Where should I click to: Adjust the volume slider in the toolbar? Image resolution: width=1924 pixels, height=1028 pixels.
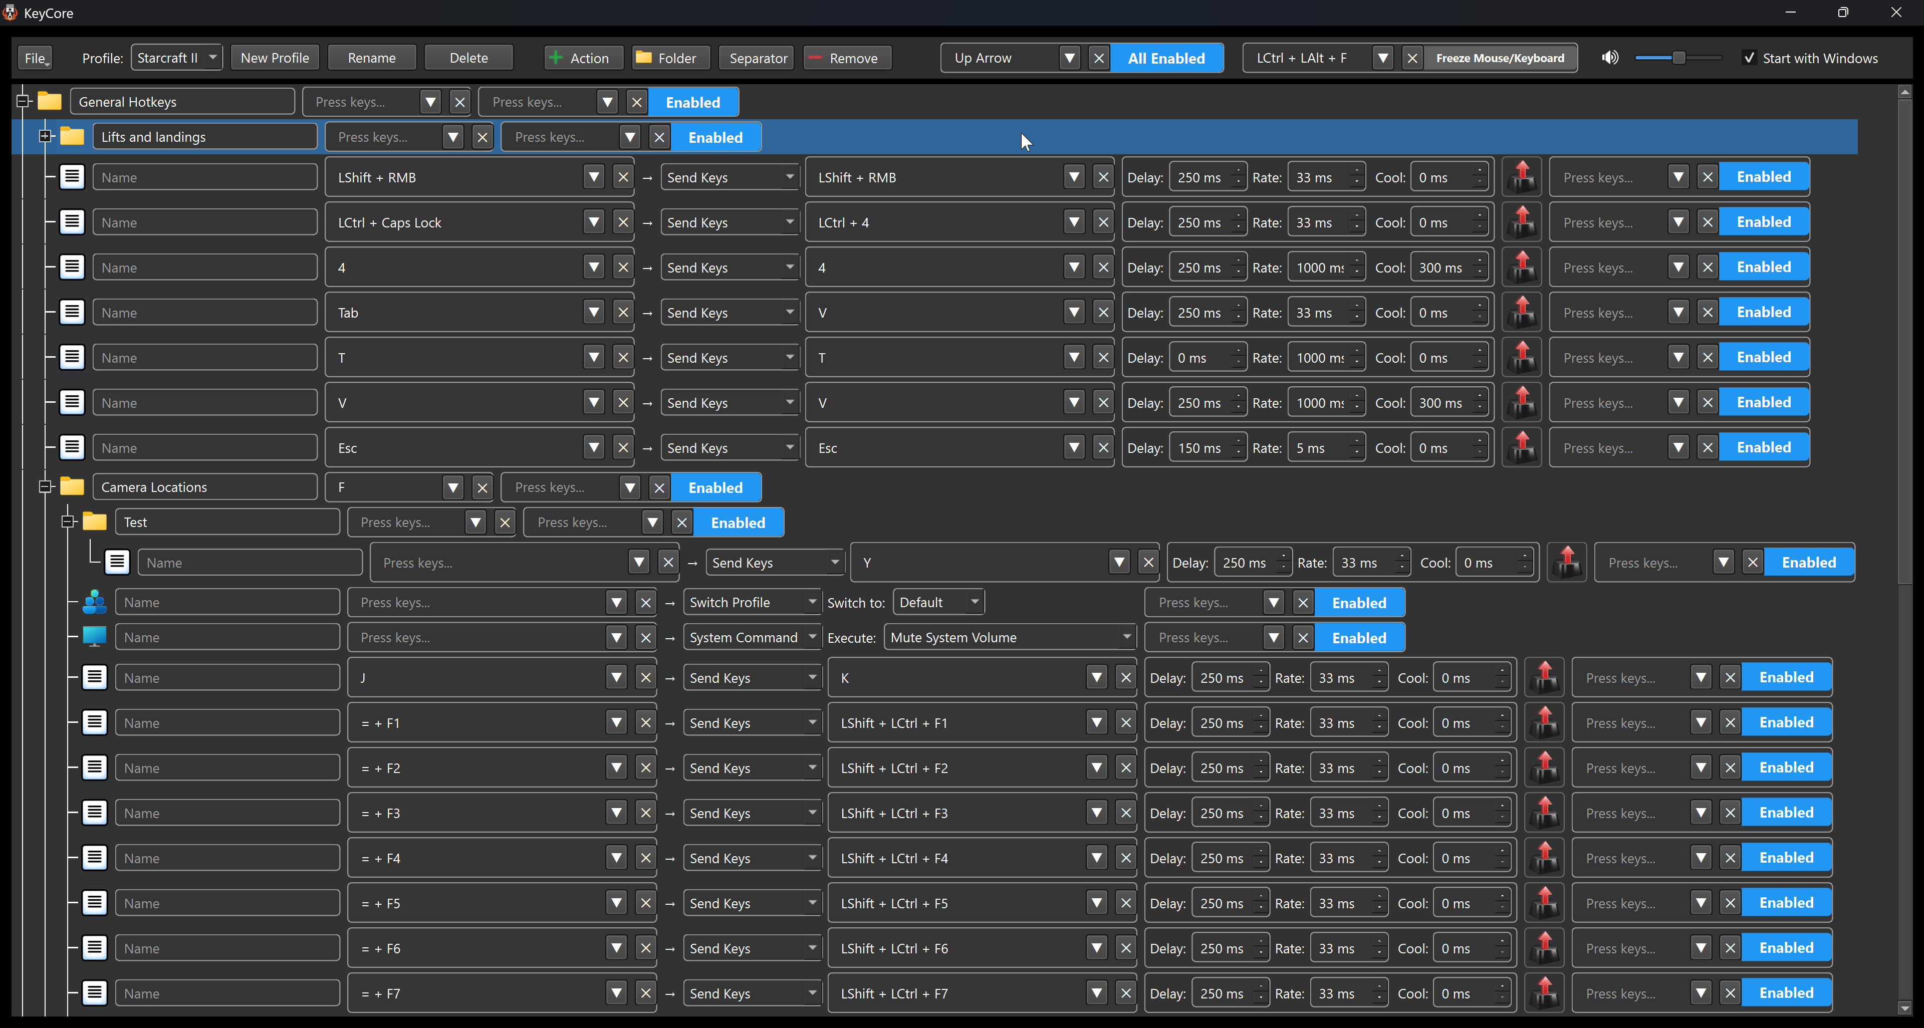[x=1678, y=58]
